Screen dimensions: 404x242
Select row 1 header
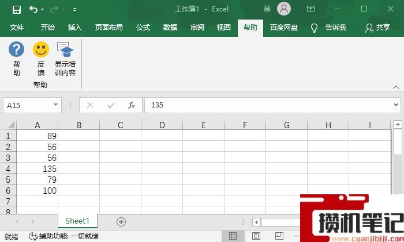point(8,136)
